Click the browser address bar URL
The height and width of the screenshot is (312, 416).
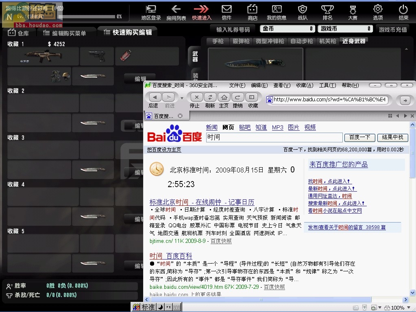tap(329, 100)
